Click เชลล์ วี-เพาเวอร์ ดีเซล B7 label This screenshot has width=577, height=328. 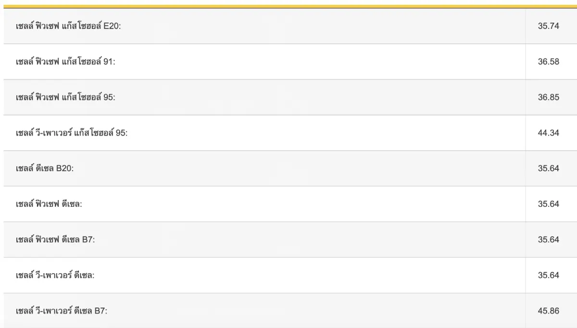61,311
